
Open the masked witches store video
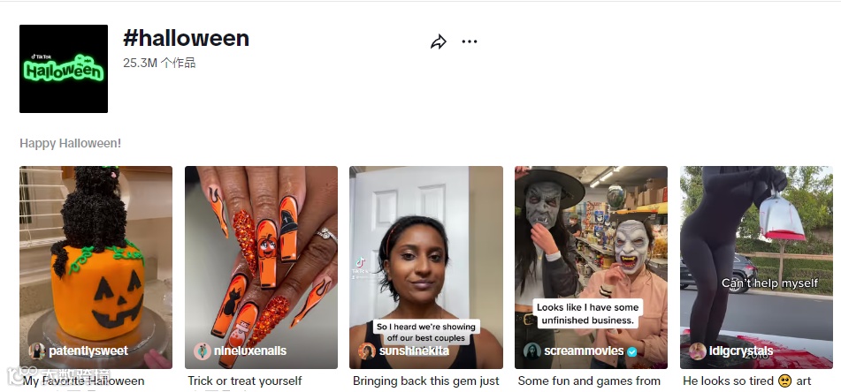(x=591, y=268)
